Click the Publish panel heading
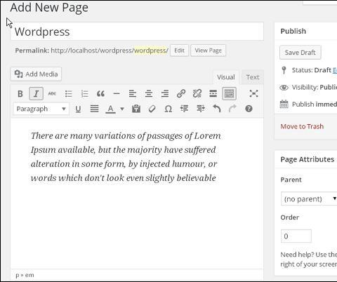This screenshot has height=282, width=337. pos(293,31)
